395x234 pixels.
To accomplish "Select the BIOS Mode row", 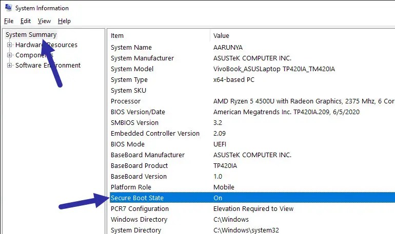I will 252,144.
